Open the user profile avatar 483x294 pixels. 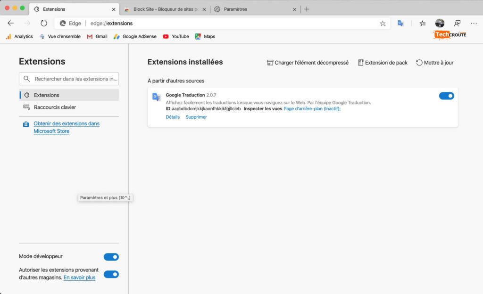click(440, 23)
